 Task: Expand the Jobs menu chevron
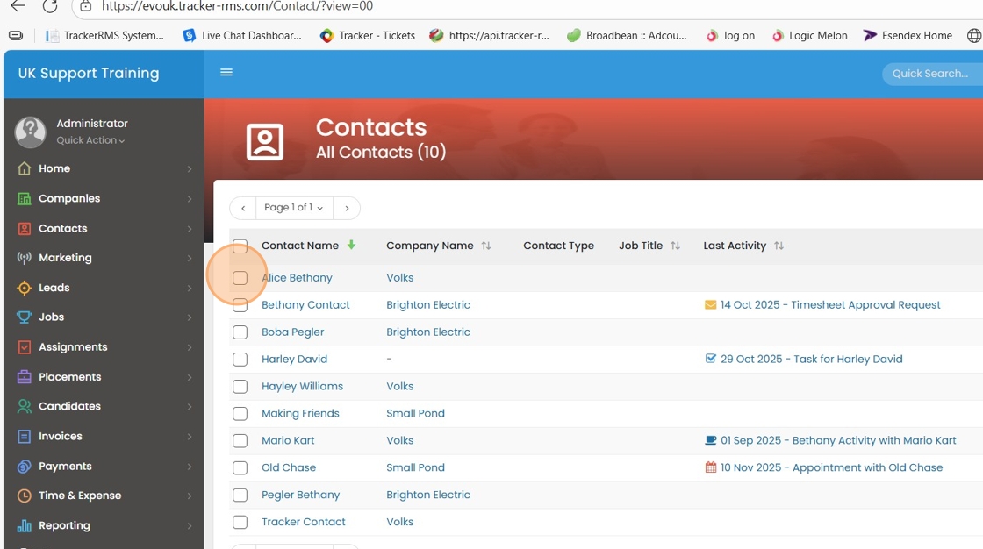190,317
